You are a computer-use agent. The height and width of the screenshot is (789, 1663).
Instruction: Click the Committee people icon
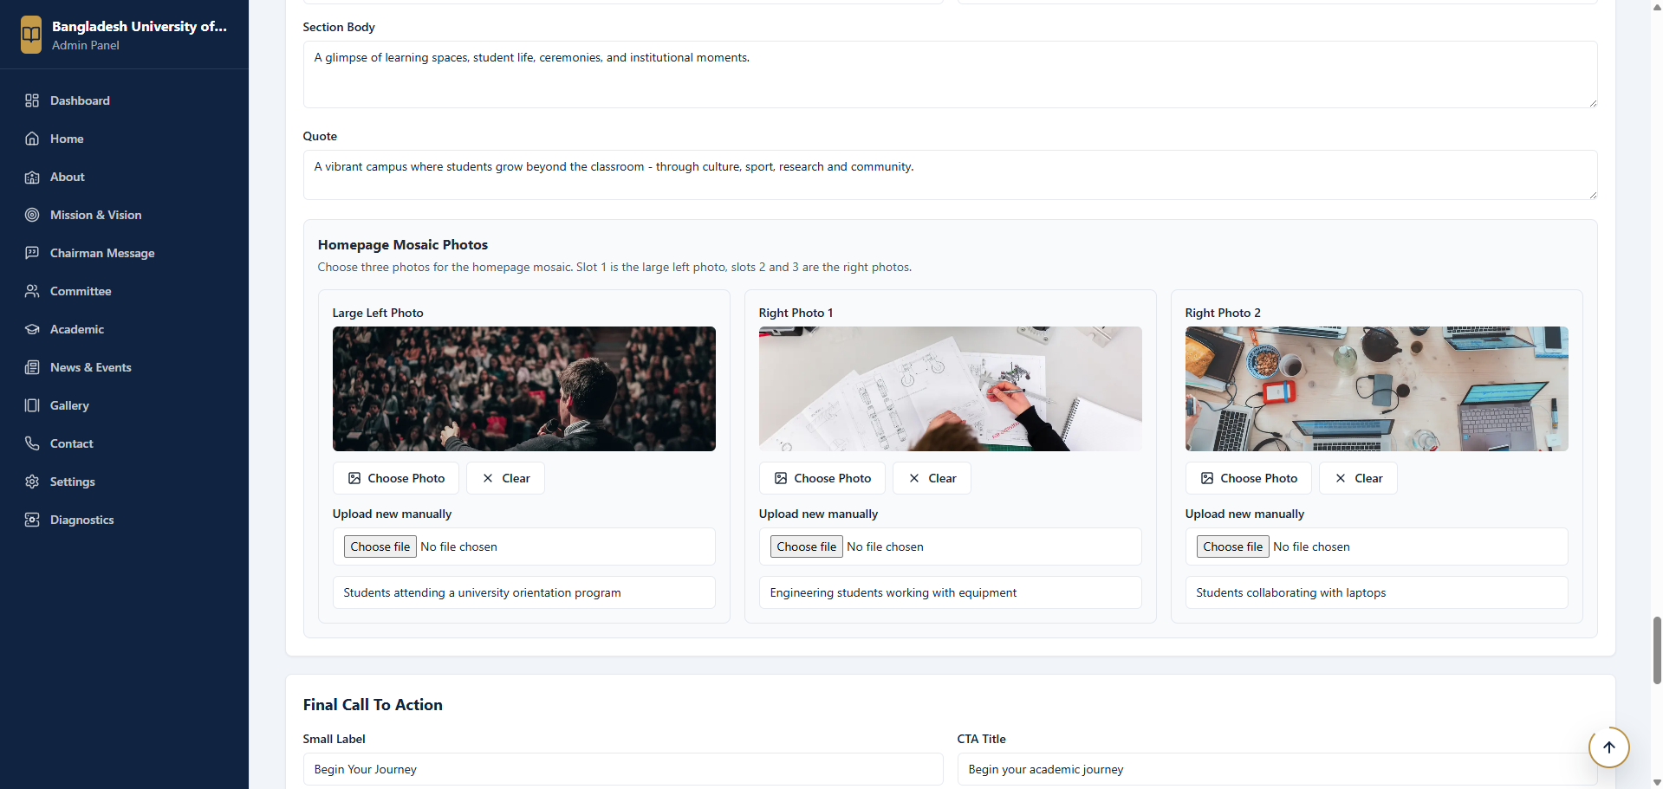(x=32, y=291)
